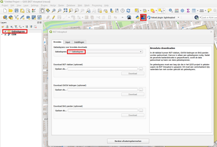Screen dimensions: 217x147
Task: Launch the BGT Inlooptool plugin icon
Action: pos(143,17)
